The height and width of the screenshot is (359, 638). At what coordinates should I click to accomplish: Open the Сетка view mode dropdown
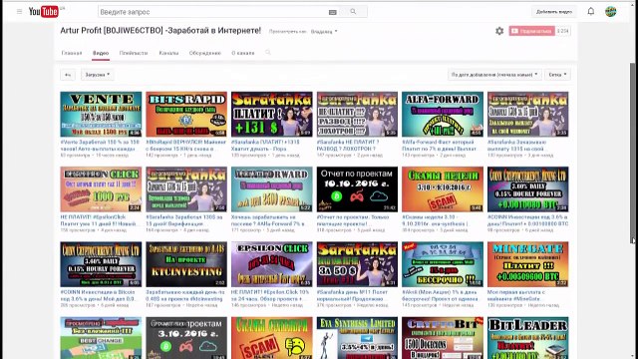coord(557,75)
